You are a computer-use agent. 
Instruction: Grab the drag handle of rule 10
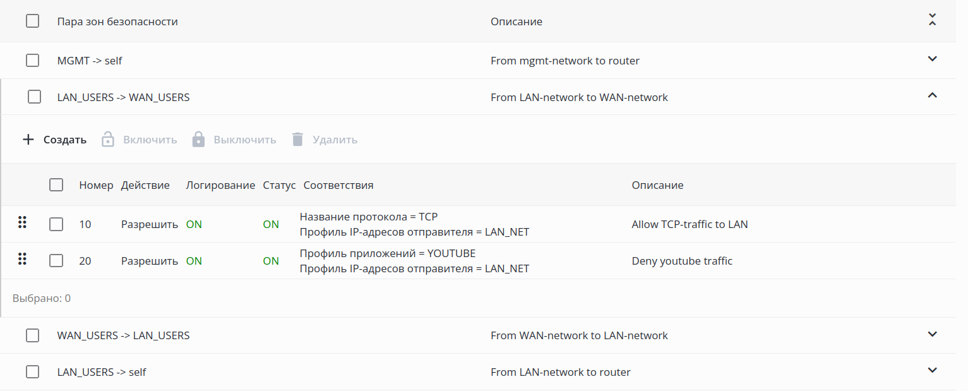click(x=23, y=222)
